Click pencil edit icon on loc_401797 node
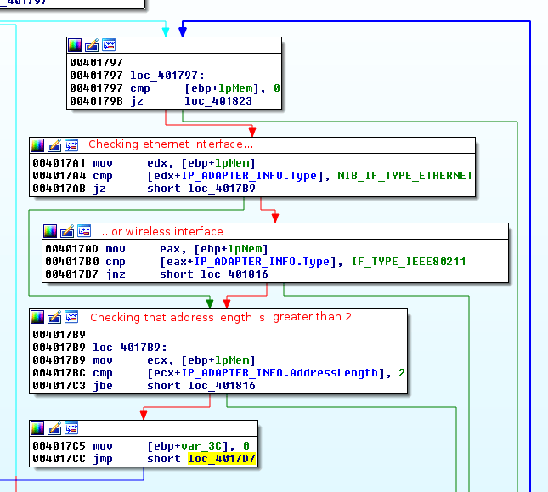548x492 pixels. 92,45
